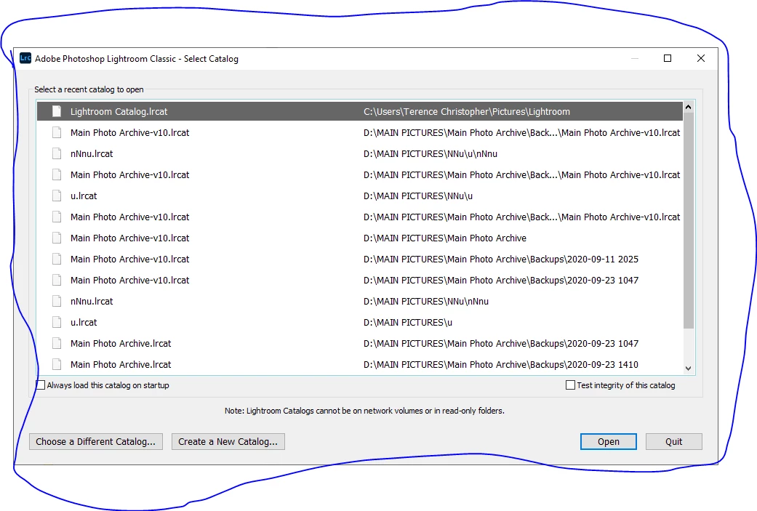
Task: Select the Lightroom Catalog.lrcat name text
Action: (x=119, y=111)
